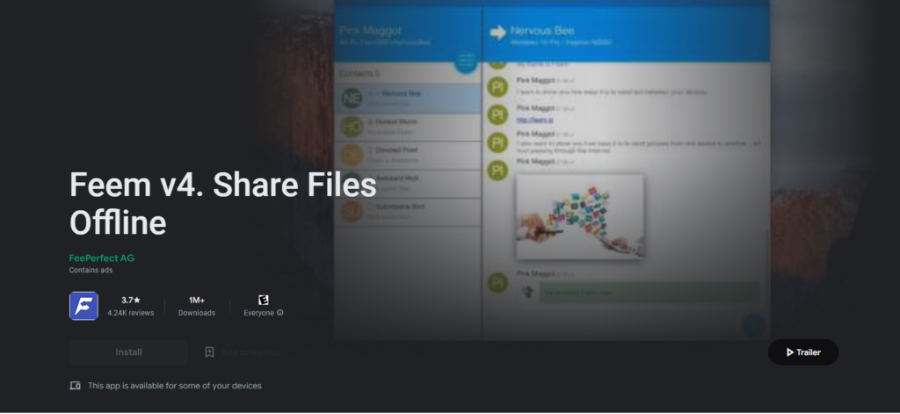Click the 1M+ downloads figure
The image size is (900, 414).
(x=197, y=300)
